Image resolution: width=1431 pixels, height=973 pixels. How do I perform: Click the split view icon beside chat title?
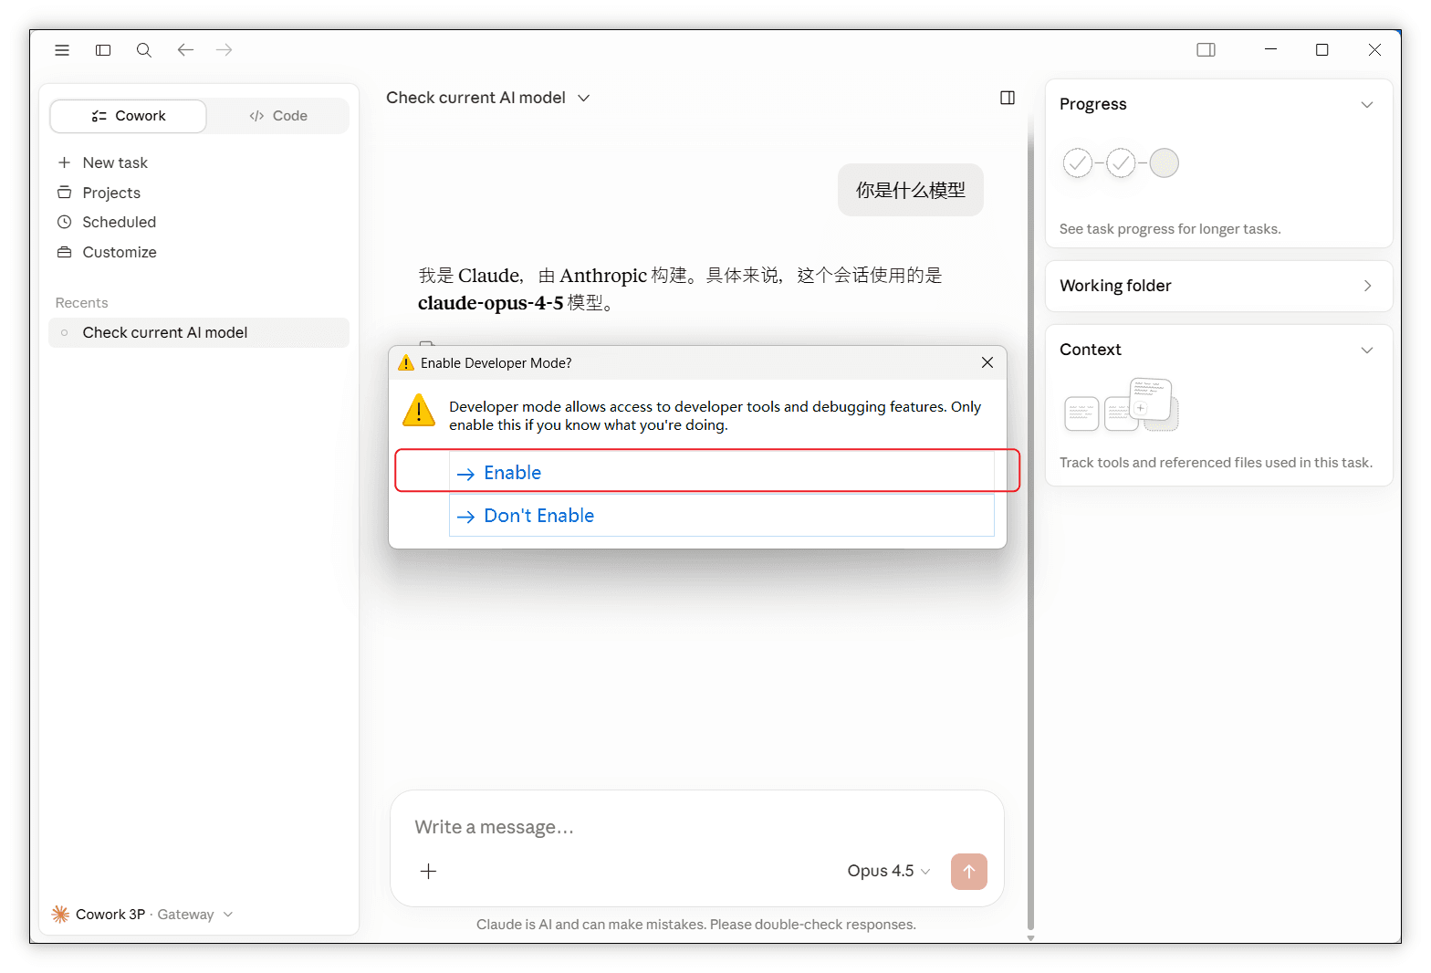[x=1008, y=98]
